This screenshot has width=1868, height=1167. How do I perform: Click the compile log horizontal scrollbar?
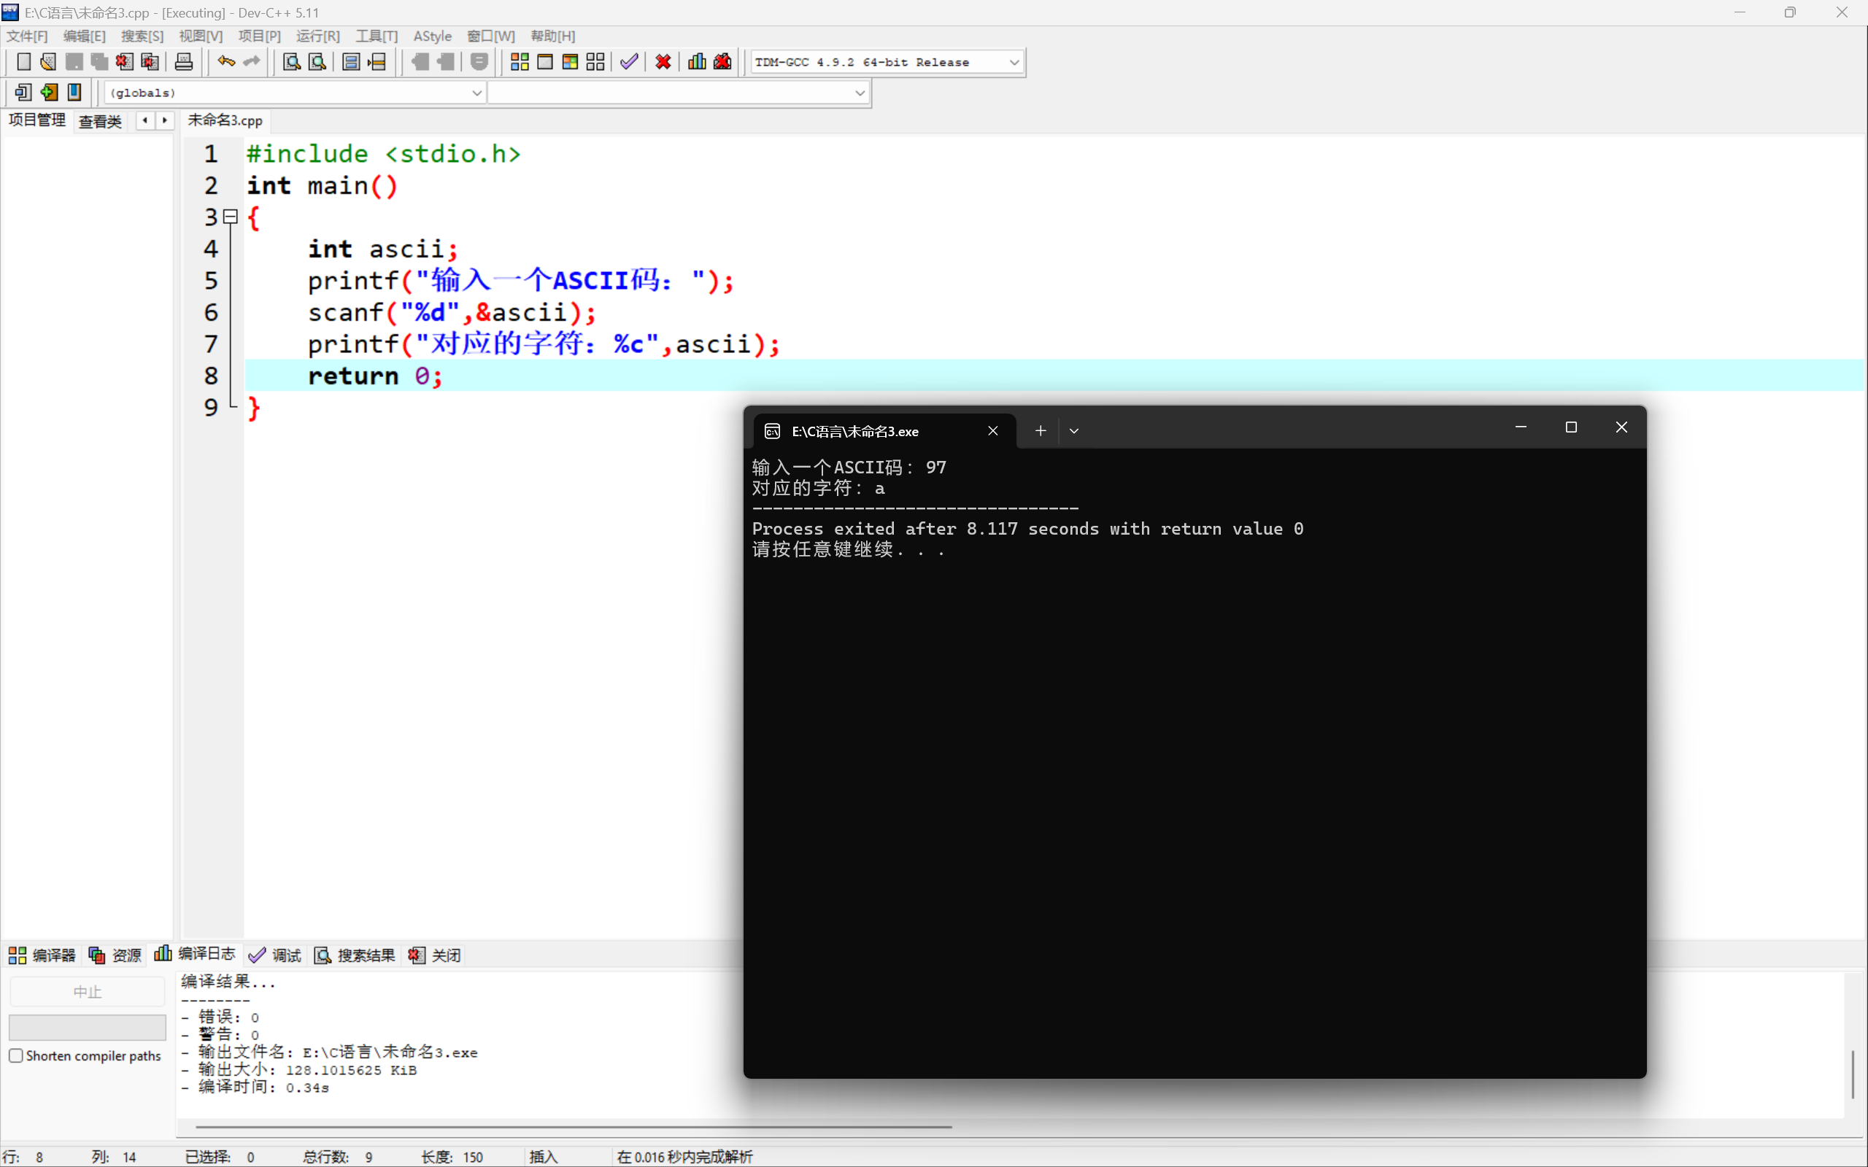[573, 1127]
